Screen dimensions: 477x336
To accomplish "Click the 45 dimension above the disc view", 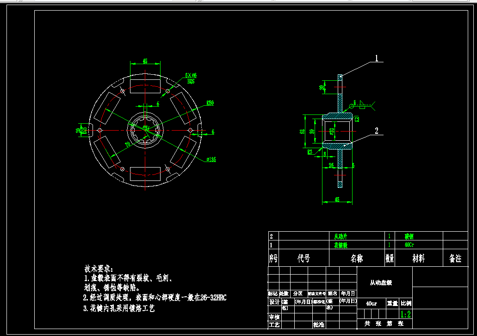I will click(145, 61).
